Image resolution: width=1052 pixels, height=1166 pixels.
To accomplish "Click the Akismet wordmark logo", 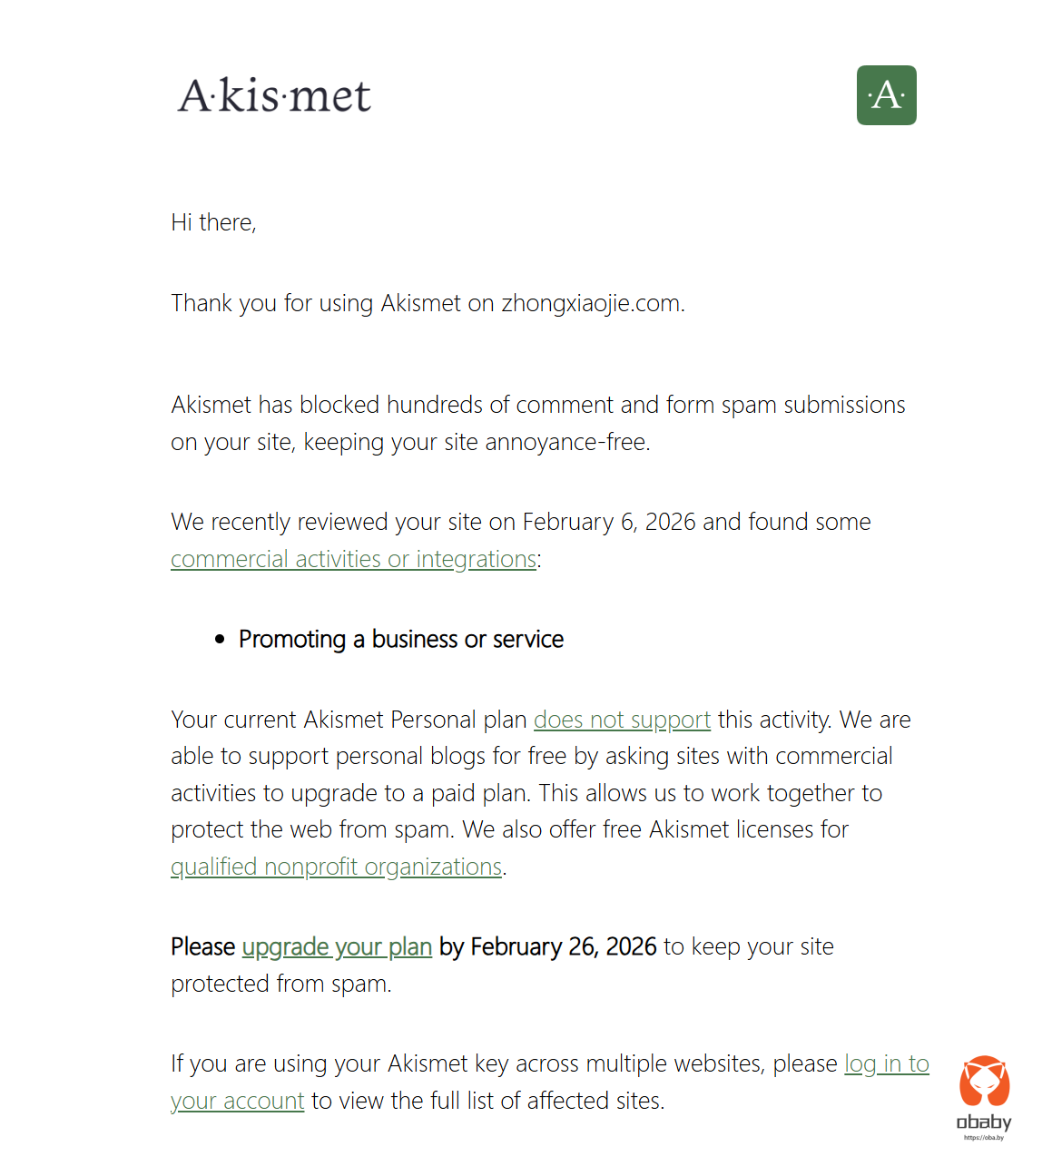I will coord(274,96).
